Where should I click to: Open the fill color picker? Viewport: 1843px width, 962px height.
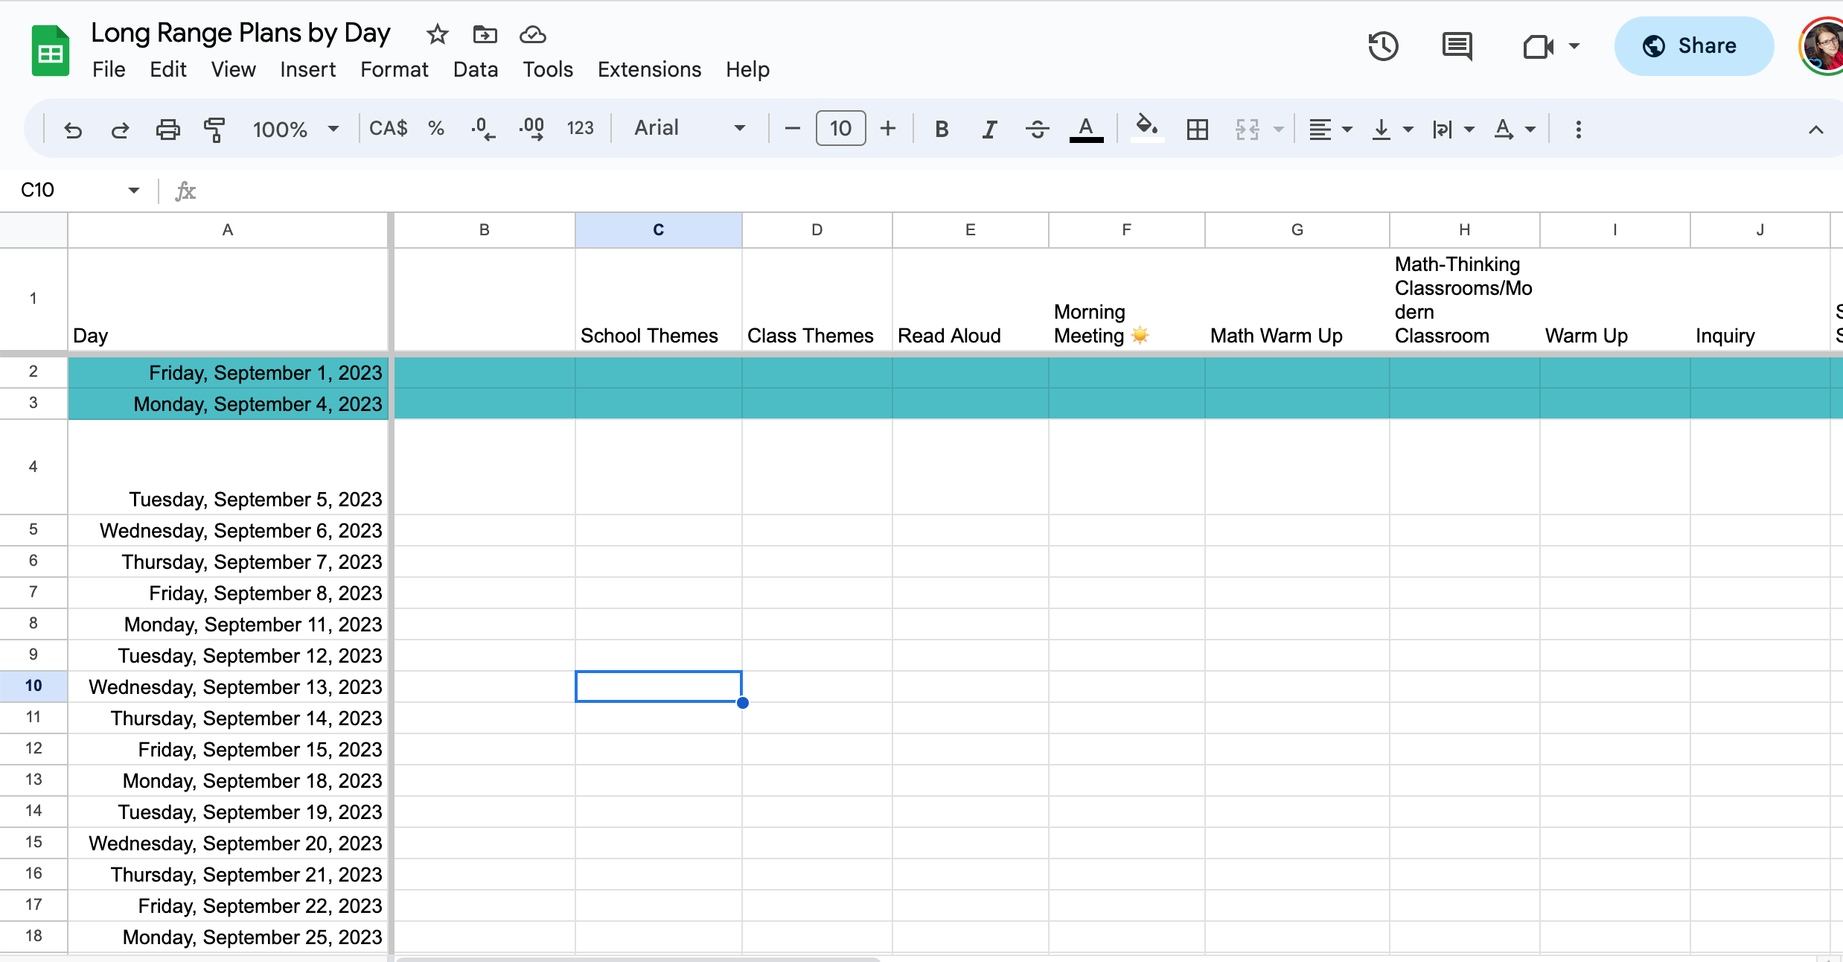[x=1146, y=128]
